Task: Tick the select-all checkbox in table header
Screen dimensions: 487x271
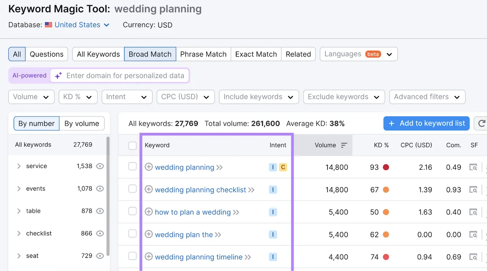Action: pyautogui.click(x=132, y=145)
